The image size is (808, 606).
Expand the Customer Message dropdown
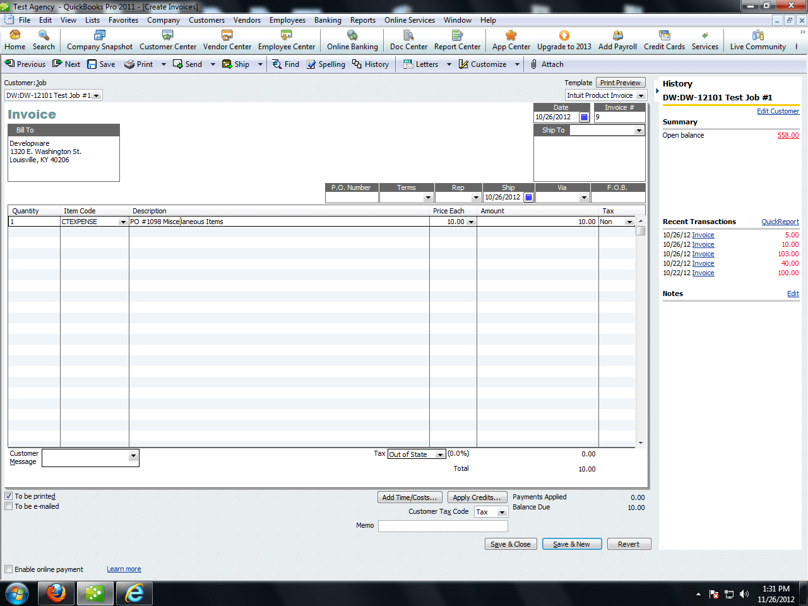click(133, 456)
